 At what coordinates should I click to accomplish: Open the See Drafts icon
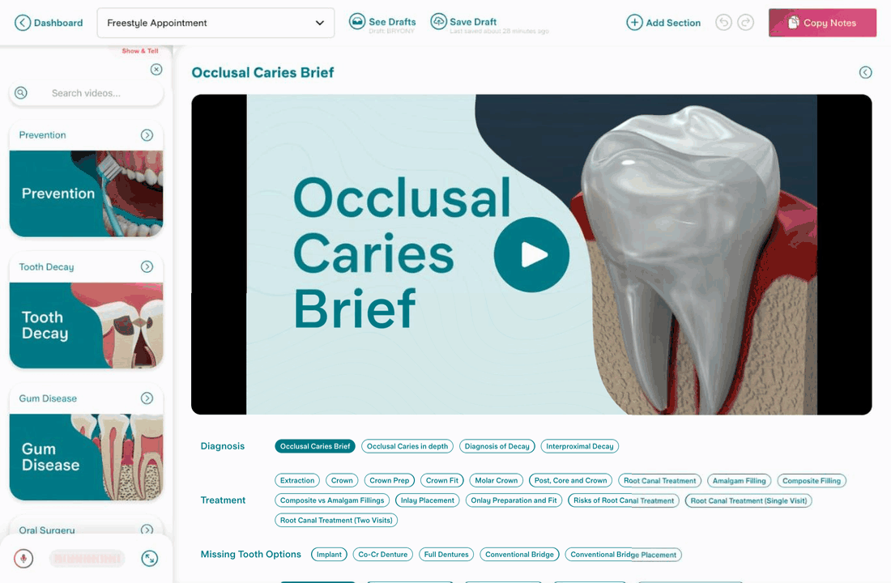click(357, 22)
